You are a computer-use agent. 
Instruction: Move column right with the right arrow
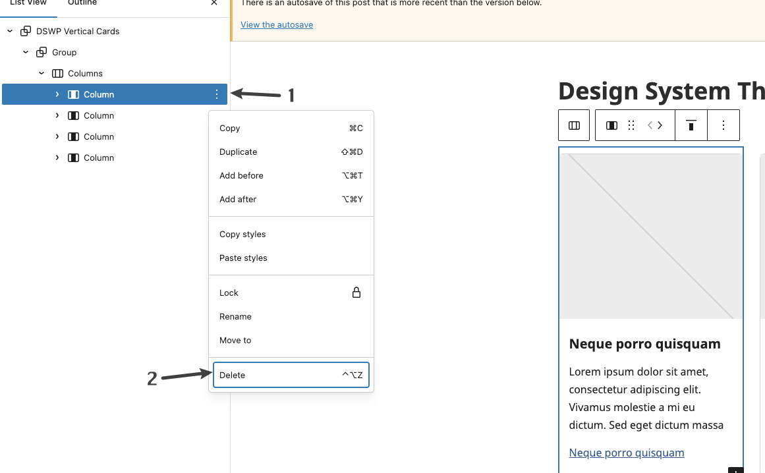point(660,125)
